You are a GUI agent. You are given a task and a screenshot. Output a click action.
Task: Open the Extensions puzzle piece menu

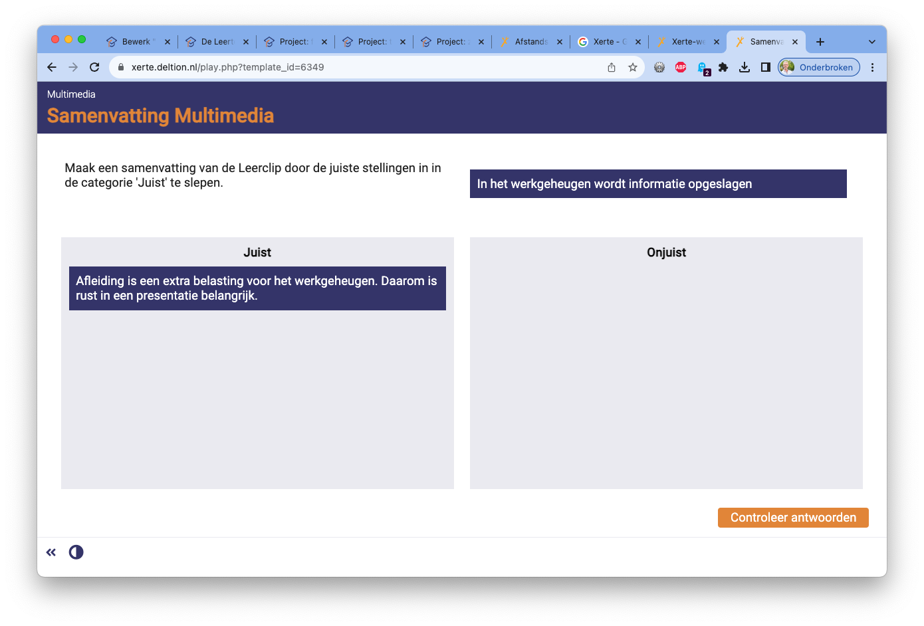pyautogui.click(x=723, y=67)
